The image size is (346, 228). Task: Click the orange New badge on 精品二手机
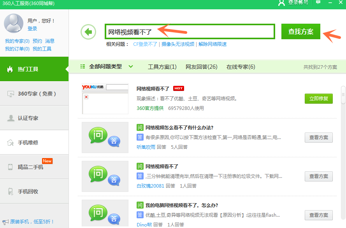47,161
